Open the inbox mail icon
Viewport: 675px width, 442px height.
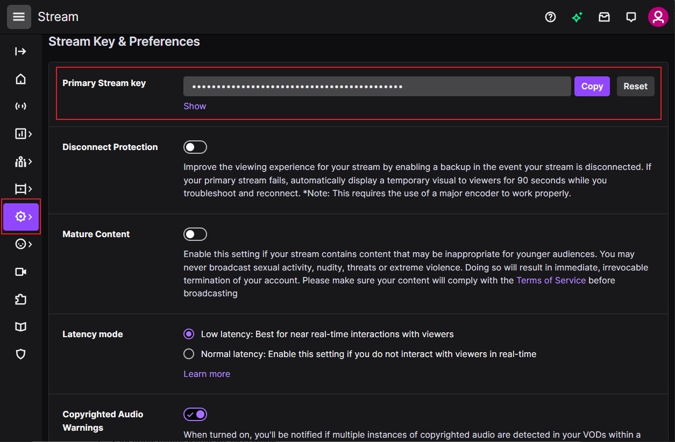[x=604, y=17]
